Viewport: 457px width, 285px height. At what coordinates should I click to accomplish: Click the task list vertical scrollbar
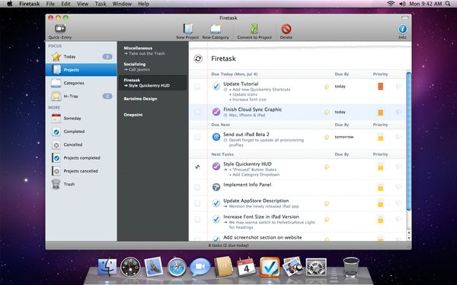click(x=408, y=141)
